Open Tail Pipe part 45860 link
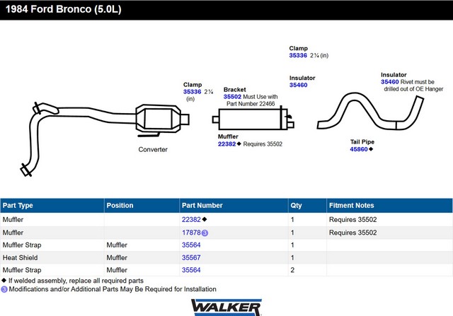Image resolution: width=453 pixels, height=316 pixels. tap(359, 149)
